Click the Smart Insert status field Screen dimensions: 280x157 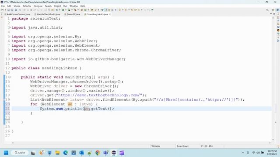182,146
